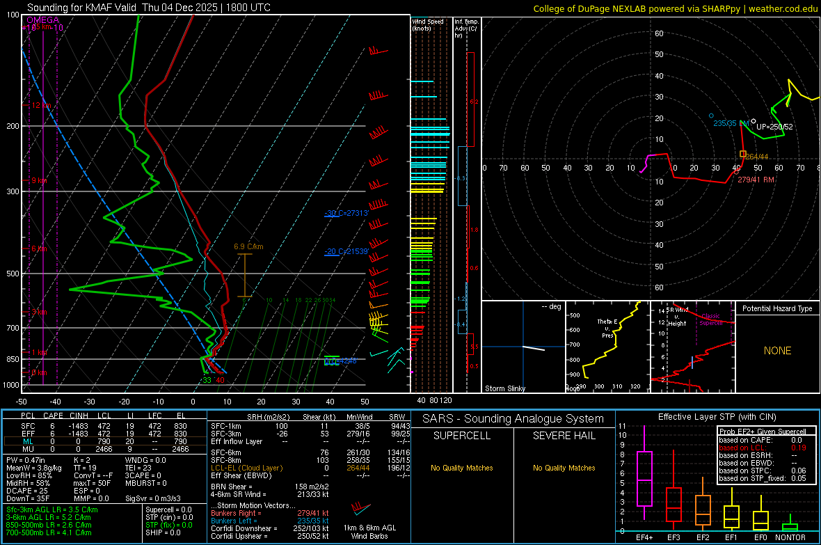Click the orange '264/44' hodograph label
Image resolution: width=821 pixels, height=545 pixels.
click(x=756, y=157)
